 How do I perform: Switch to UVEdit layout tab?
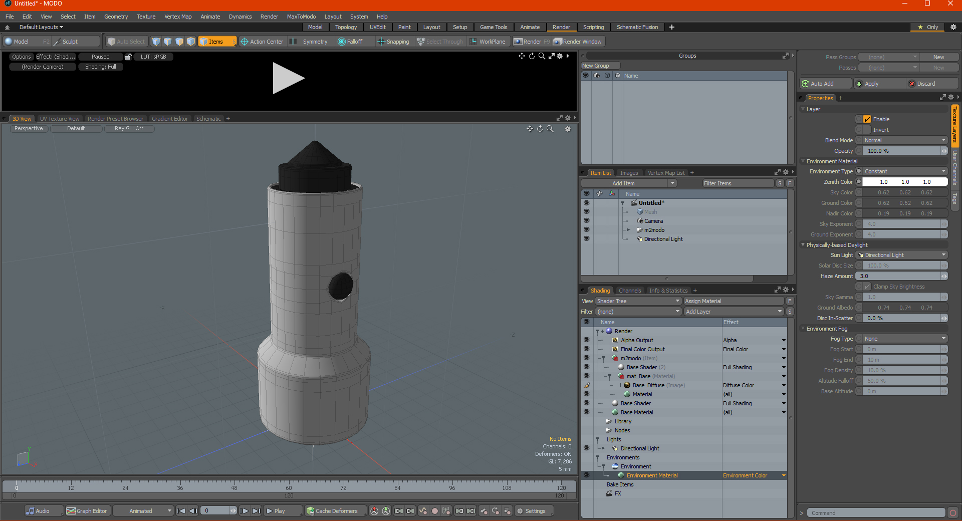coord(378,27)
